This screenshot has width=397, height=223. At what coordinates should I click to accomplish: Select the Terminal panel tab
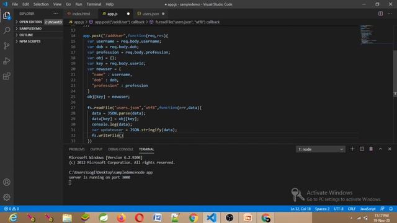146,149
